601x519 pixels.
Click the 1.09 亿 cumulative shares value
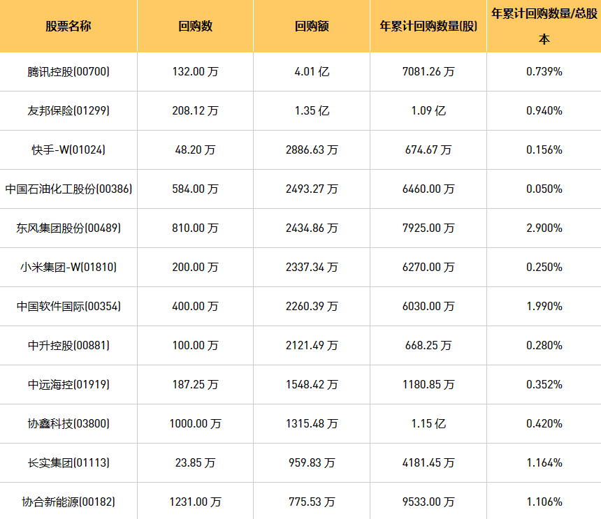[428, 110]
